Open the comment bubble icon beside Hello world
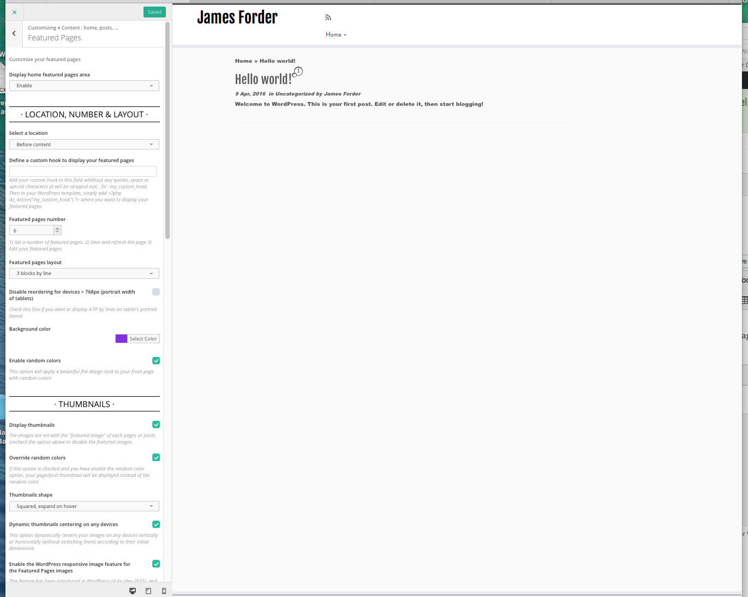748x597 pixels. [x=297, y=72]
